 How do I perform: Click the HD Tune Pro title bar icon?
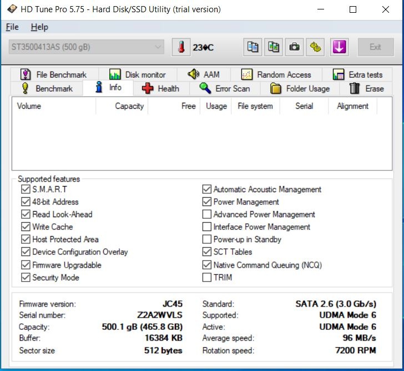click(12, 9)
